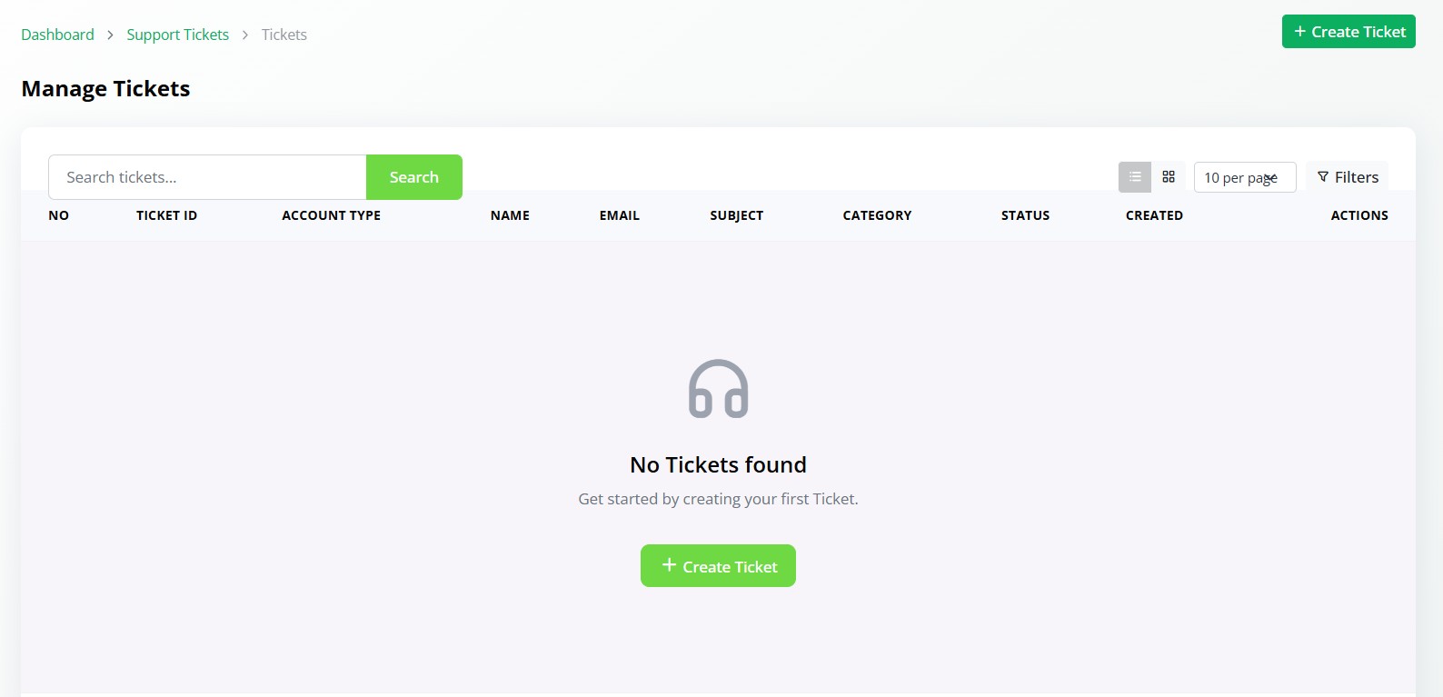Click the Tickets breadcrumb item
The width and height of the screenshot is (1443, 697).
(284, 35)
